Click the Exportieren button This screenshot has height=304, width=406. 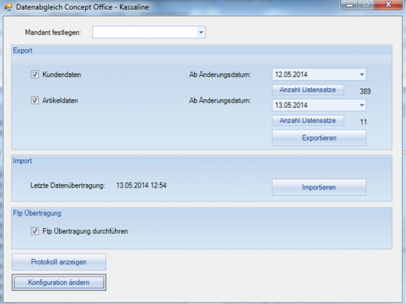(x=319, y=138)
